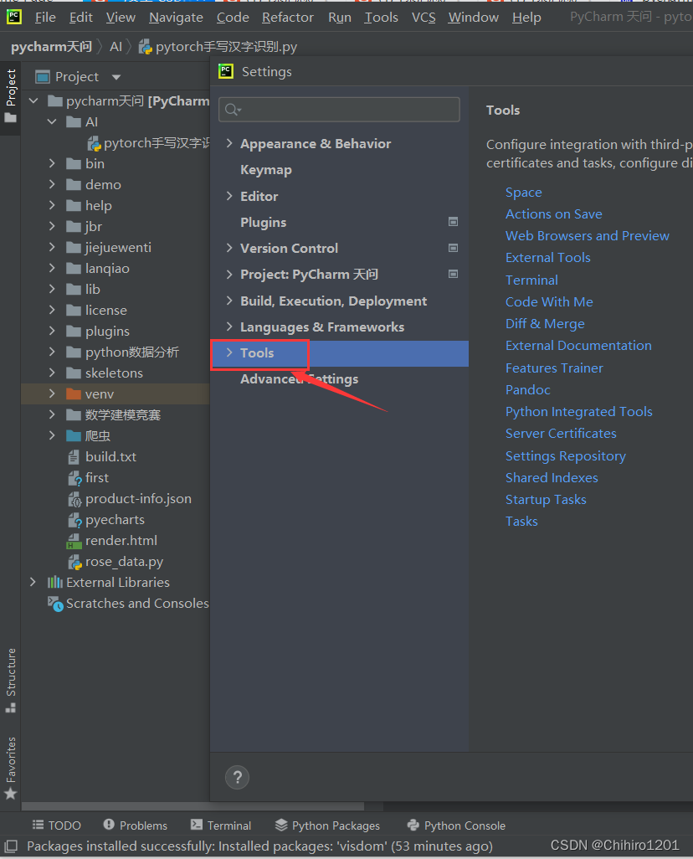
Task: Click the Python Packages layers icon
Action: tap(281, 825)
